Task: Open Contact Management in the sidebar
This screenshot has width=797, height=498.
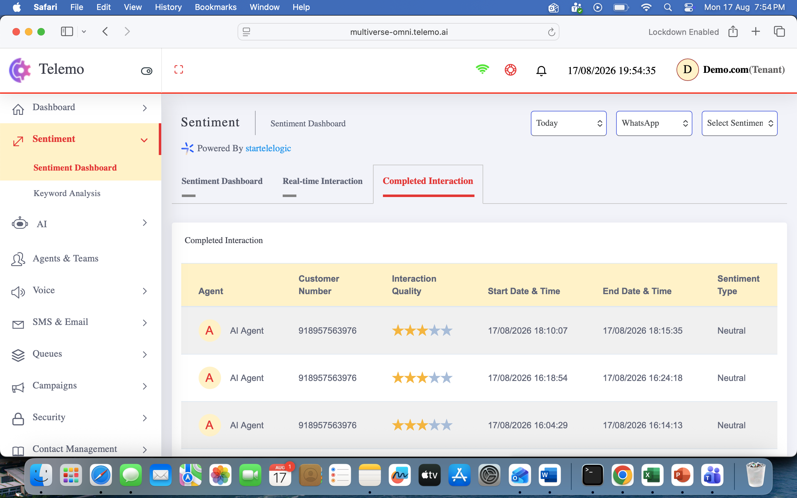Action: (75, 449)
